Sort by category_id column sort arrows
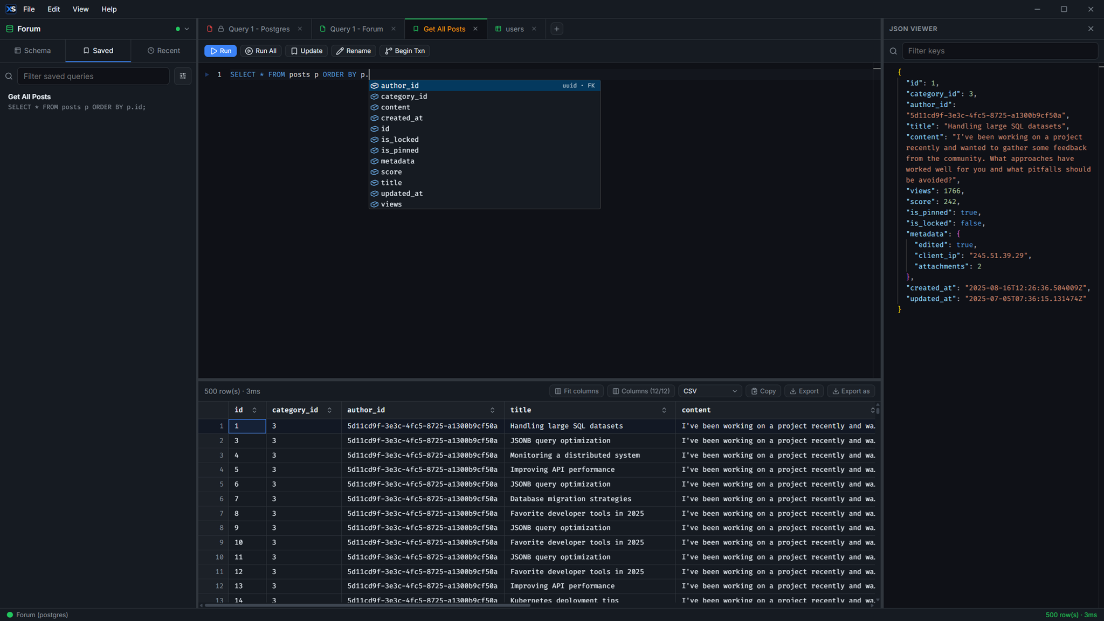The width and height of the screenshot is (1104, 621). coord(329,411)
